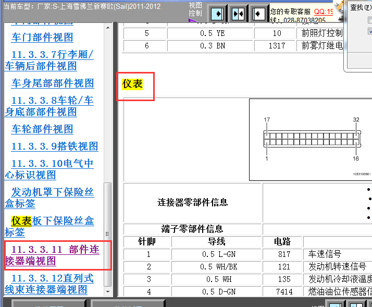Image resolution: width=372 pixels, height=307 pixels.
Task: Open the 车轮部件视图 link
Action: click(x=42, y=129)
